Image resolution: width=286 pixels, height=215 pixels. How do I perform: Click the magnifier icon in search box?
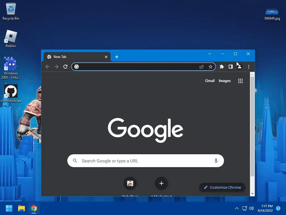point(75,161)
